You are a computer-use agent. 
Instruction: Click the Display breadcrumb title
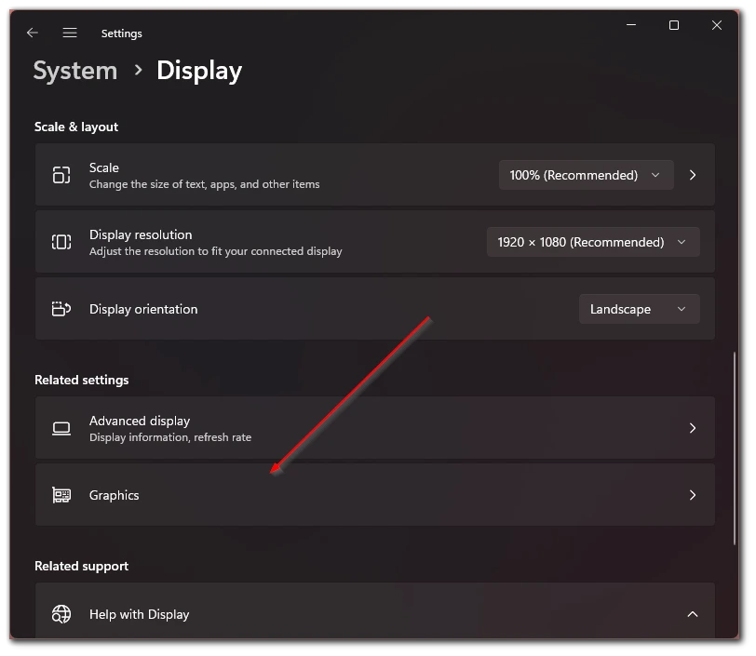click(199, 71)
